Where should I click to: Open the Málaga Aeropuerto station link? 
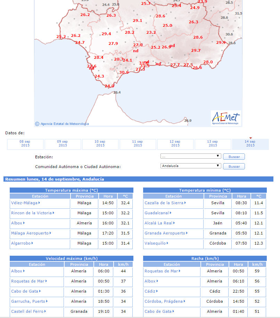(30, 233)
